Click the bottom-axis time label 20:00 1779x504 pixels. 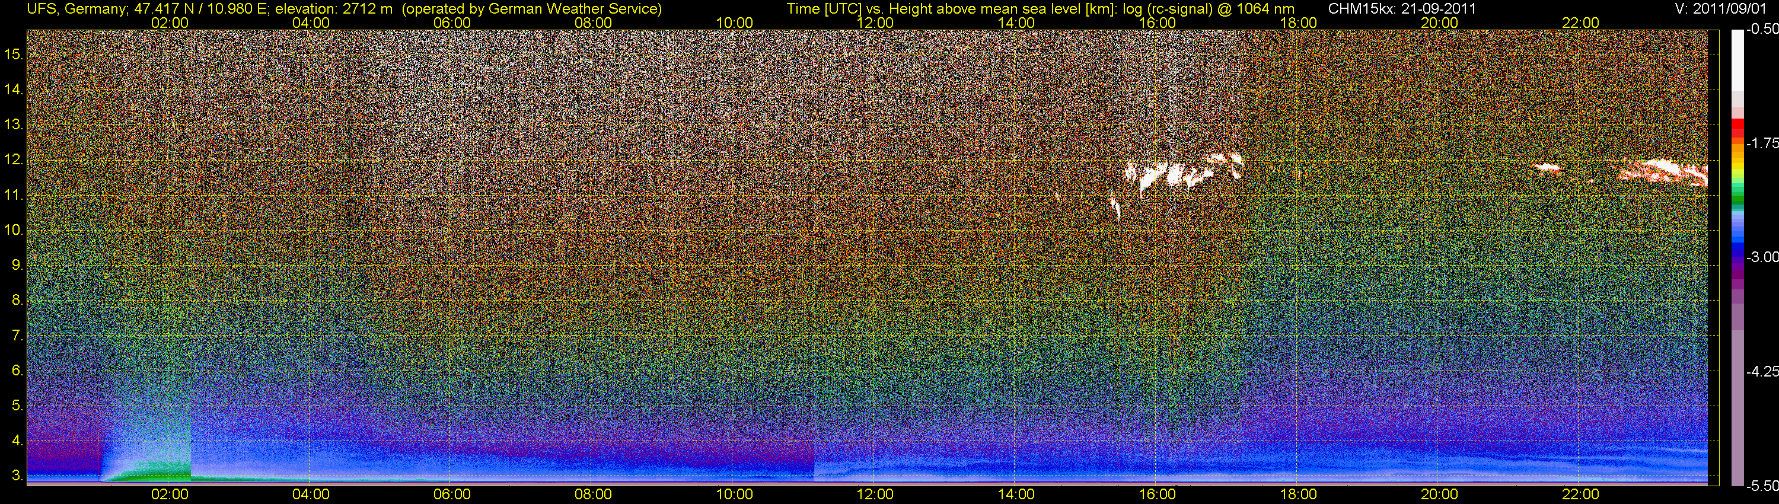coord(1439,495)
